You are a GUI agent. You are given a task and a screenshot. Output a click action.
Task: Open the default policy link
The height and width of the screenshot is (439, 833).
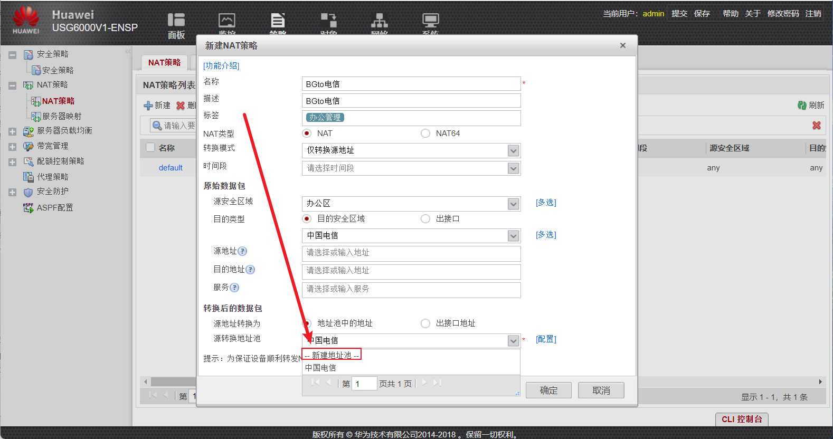(171, 168)
